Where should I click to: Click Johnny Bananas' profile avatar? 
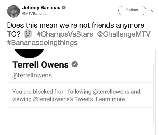[13, 11]
